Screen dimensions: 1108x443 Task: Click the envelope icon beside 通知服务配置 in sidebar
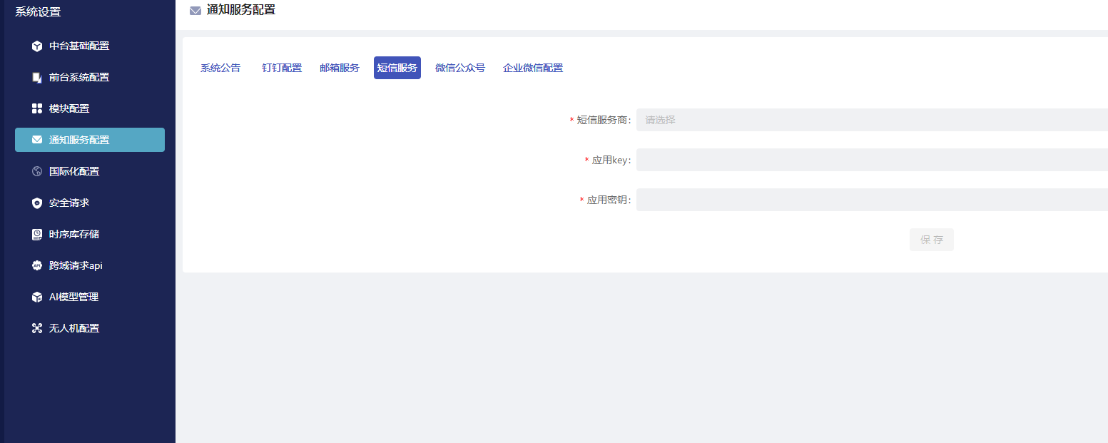[x=37, y=141]
